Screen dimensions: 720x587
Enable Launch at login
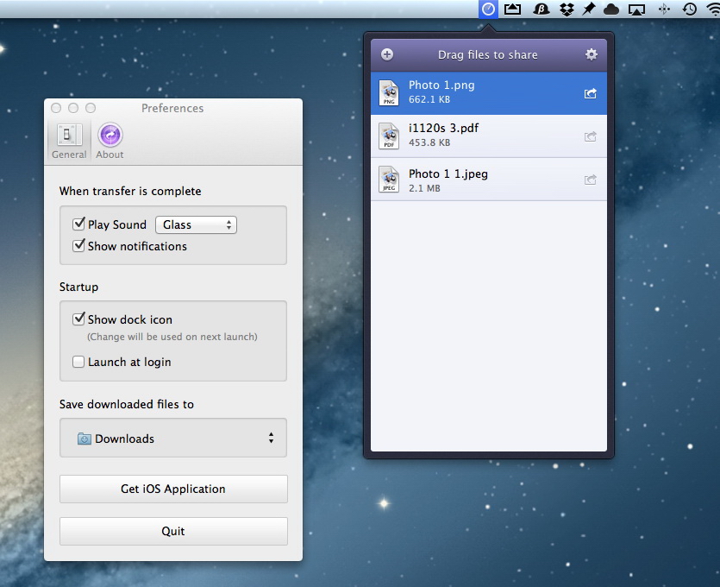click(79, 362)
